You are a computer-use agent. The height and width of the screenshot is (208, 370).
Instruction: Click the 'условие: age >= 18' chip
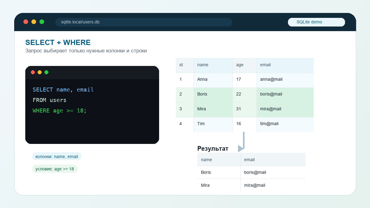[55, 169]
